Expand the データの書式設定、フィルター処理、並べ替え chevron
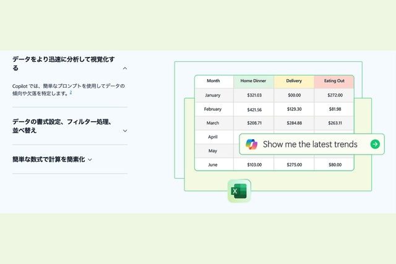396x264 pixels. coord(125,130)
